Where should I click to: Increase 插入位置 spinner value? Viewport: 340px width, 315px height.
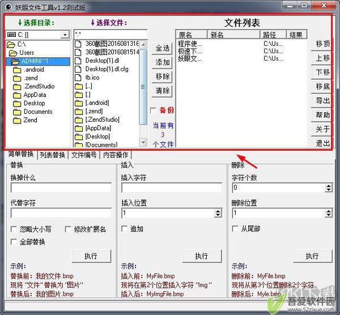(x=218, y=211)
